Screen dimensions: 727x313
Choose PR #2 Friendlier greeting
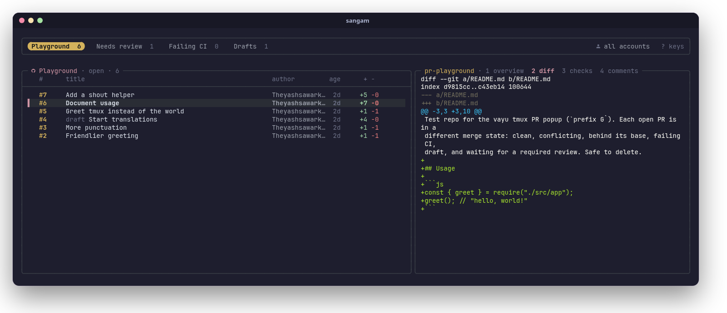pyautogui.click(x=216, y=136)
